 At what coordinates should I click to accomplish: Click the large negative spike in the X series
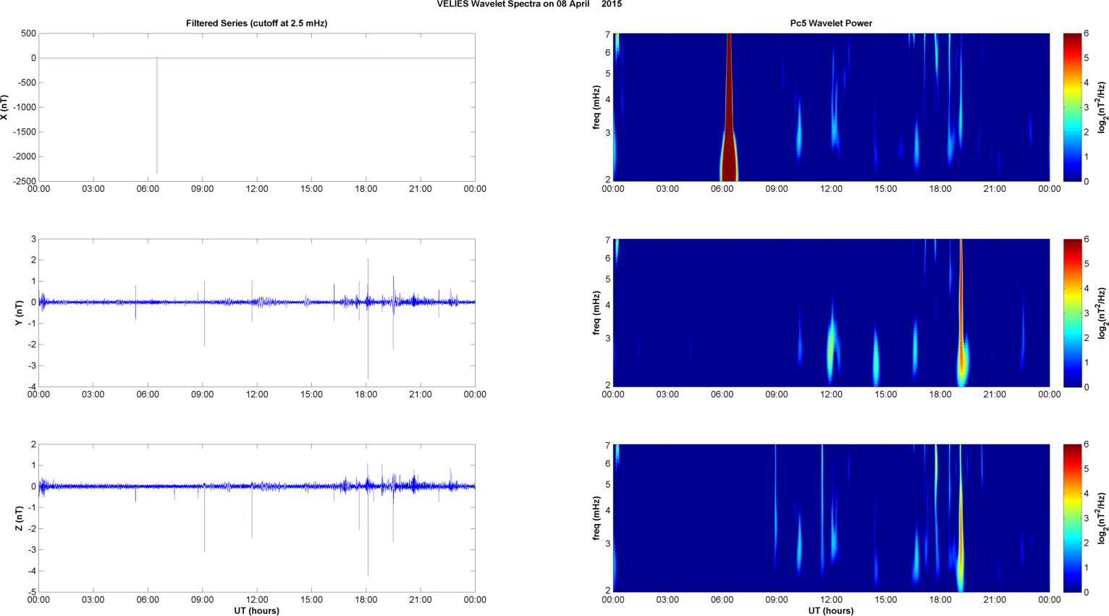tap(157, 116)
